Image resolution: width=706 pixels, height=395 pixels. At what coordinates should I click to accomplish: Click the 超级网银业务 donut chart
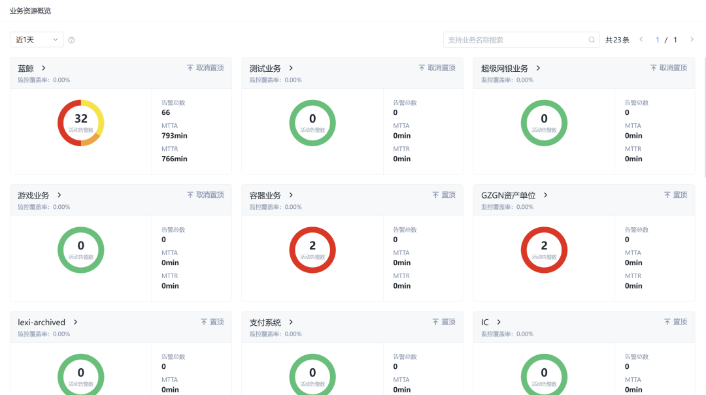544,123
